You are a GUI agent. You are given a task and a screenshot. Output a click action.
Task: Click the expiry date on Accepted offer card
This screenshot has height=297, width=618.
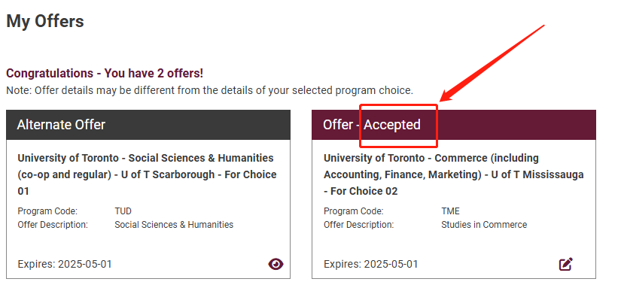(371, 264)
